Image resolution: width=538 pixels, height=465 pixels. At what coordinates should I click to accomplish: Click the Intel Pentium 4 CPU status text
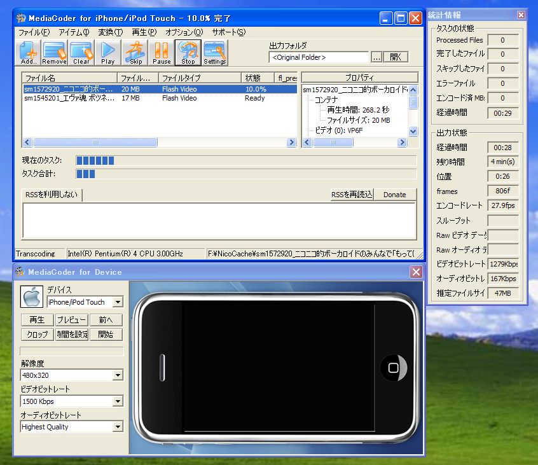click(125, 254)
